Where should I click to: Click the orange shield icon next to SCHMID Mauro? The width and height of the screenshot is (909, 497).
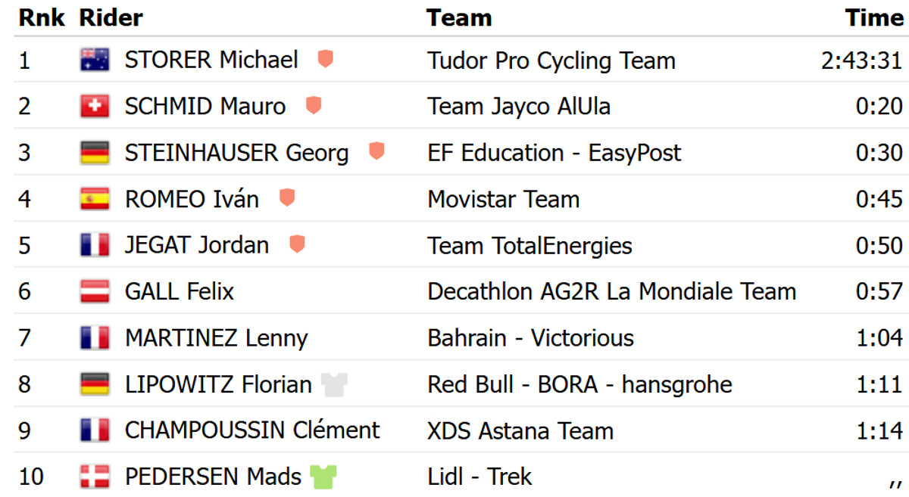(x=313, y=105)
